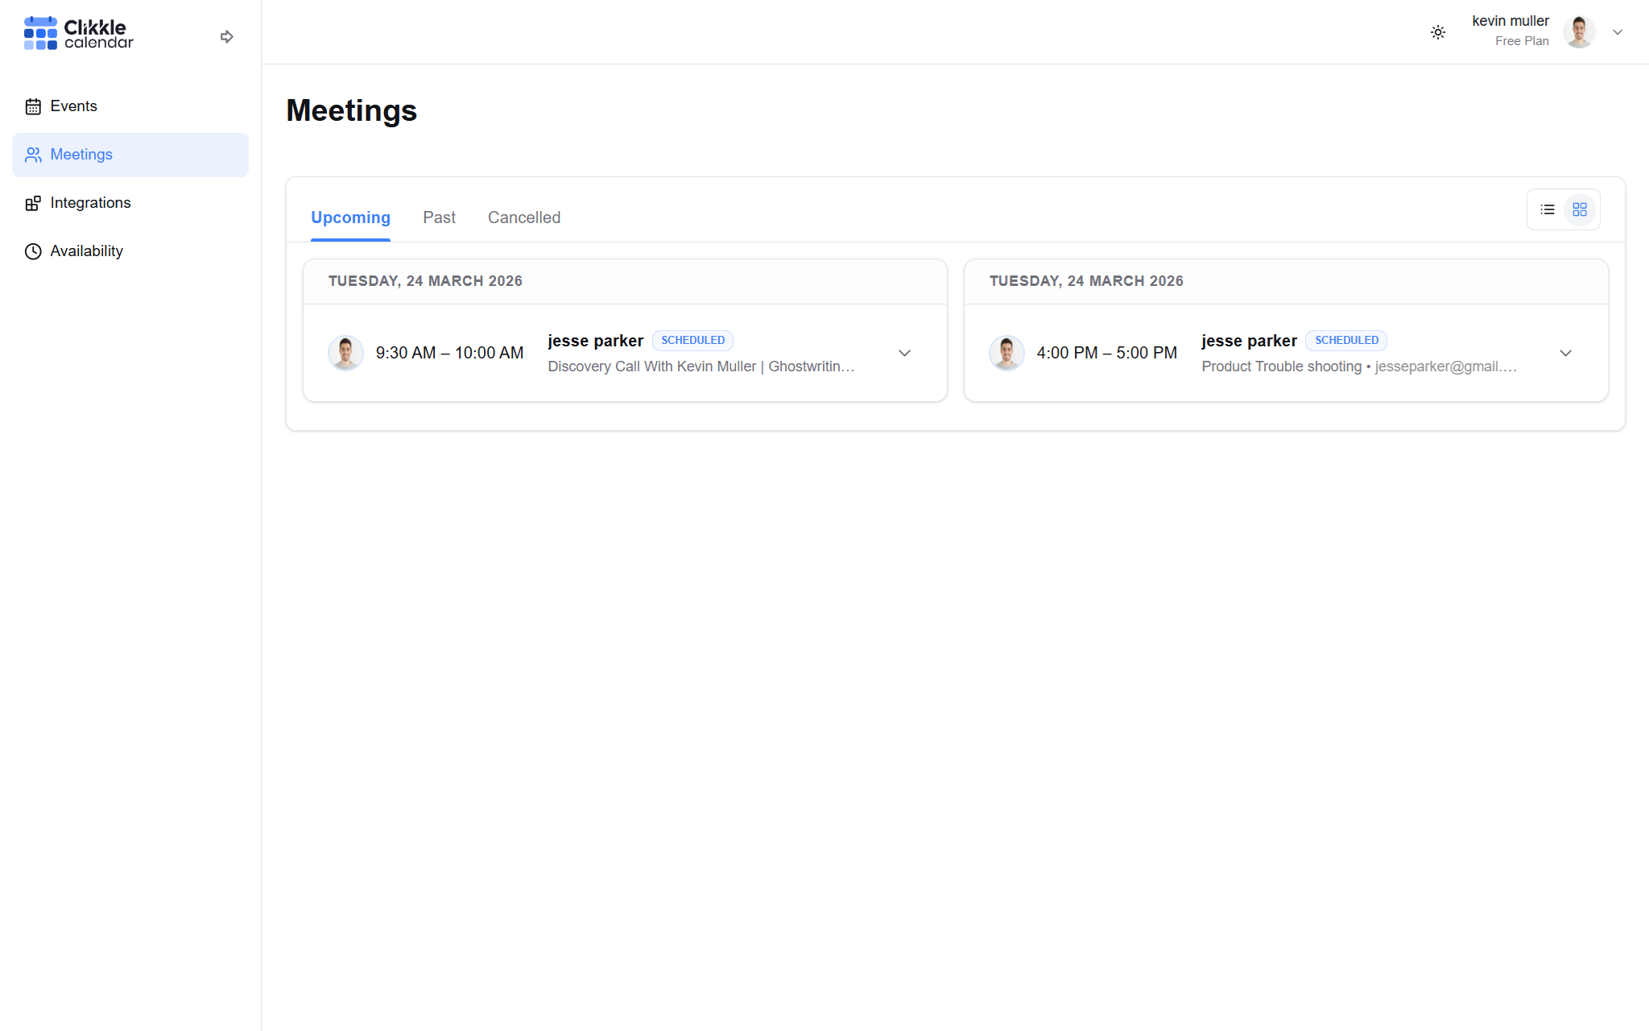Click the Meetings people icon in sidebar
Viewport: 1649px width, 1031px height.
(33, 155)
